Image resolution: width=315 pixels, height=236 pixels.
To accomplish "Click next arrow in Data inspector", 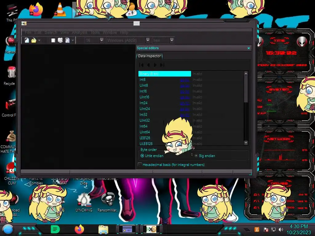I will 155,65.
